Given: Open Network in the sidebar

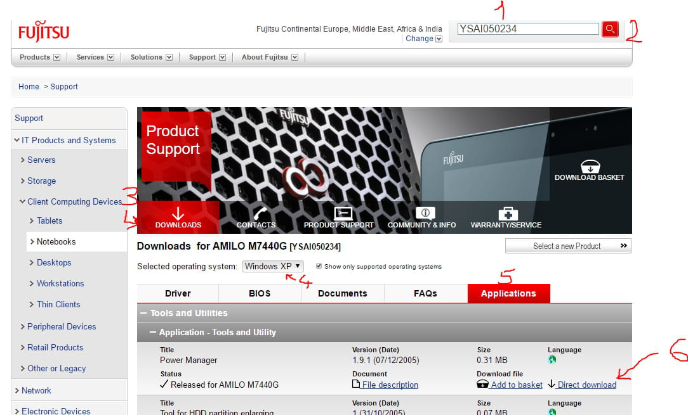Looking at the screenshot, I should (36, 390).
